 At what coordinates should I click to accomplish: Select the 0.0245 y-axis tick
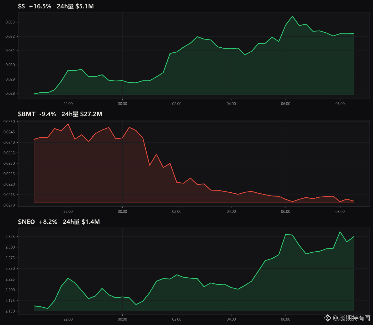tap(9, 132)
